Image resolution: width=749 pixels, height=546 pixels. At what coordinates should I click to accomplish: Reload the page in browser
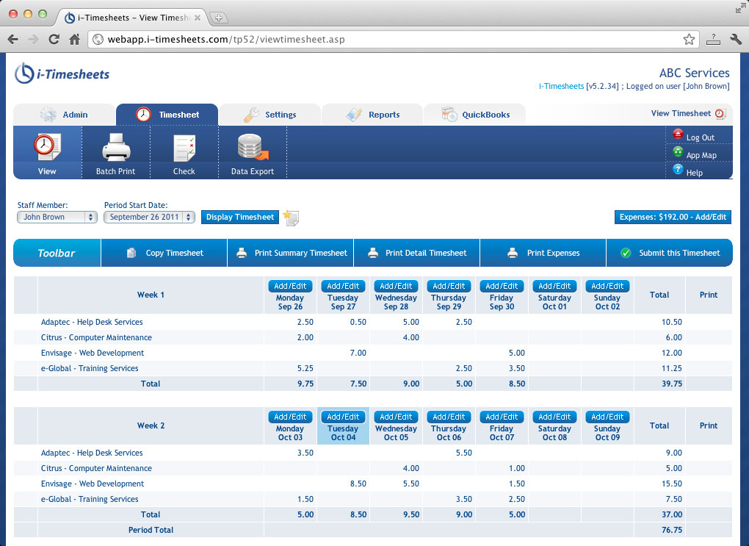54,39
